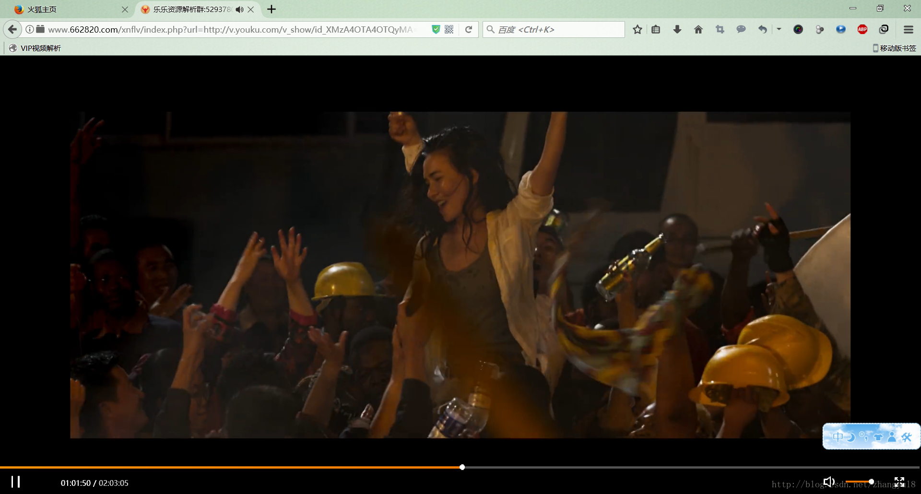Show QR code for this page
This screenshot has width=921, height=494.
pyautogui.click(x=449, y=29)
